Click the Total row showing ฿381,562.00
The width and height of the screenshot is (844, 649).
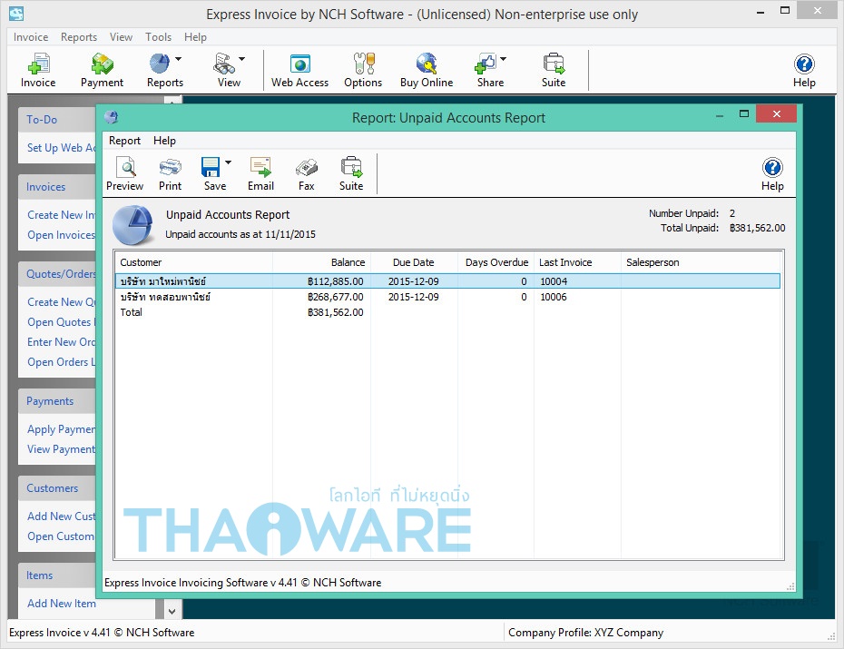(x=447, y=312)
